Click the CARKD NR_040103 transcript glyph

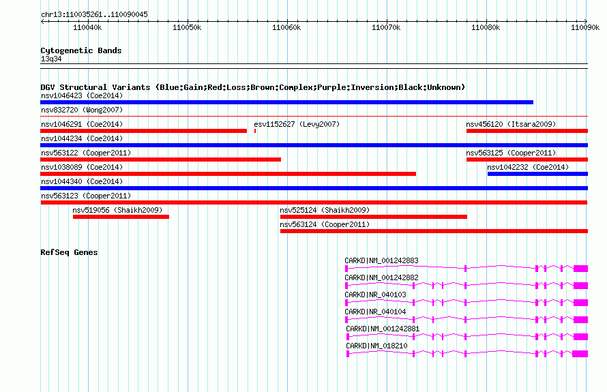pyautogui.click(x=467, y=303)
